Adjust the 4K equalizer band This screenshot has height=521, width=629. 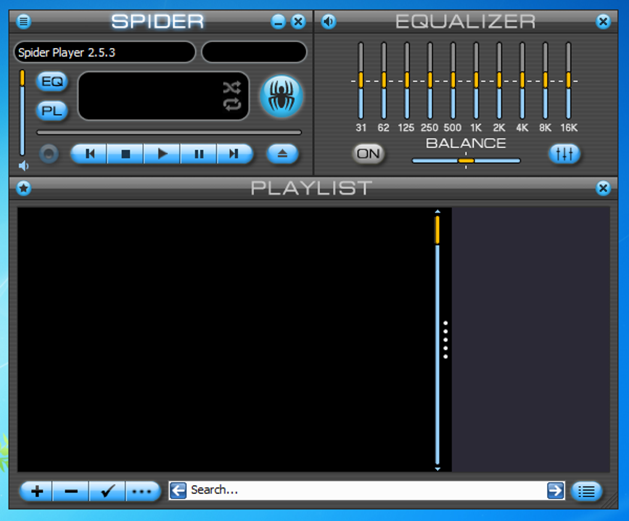click(x=522, y=80)
